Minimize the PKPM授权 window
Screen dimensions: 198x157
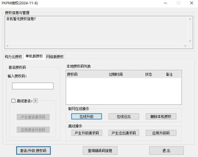(x=165, y=3)
